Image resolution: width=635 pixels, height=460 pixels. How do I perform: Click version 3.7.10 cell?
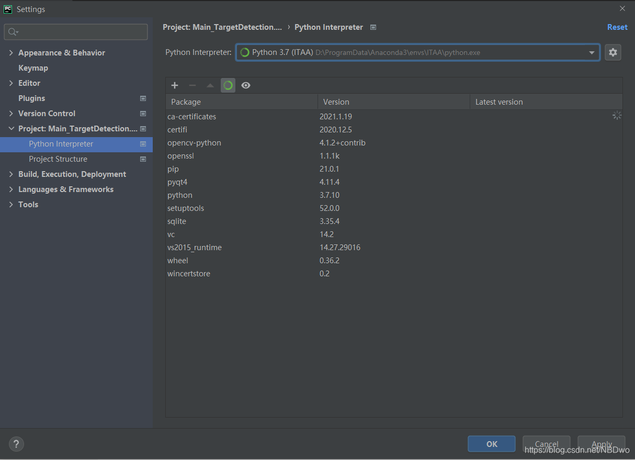click(x=330, y=195)
